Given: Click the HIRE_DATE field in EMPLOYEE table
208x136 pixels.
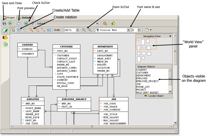Looking at the screenshot, I should point(32,117).
